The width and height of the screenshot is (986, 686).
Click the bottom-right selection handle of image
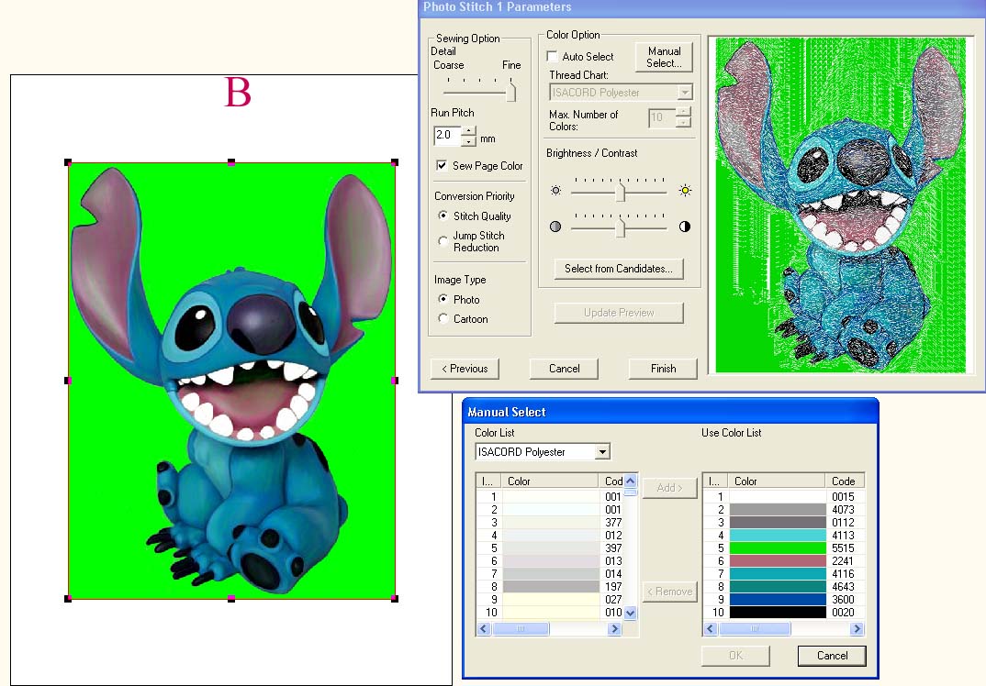[x=394, y=599]
